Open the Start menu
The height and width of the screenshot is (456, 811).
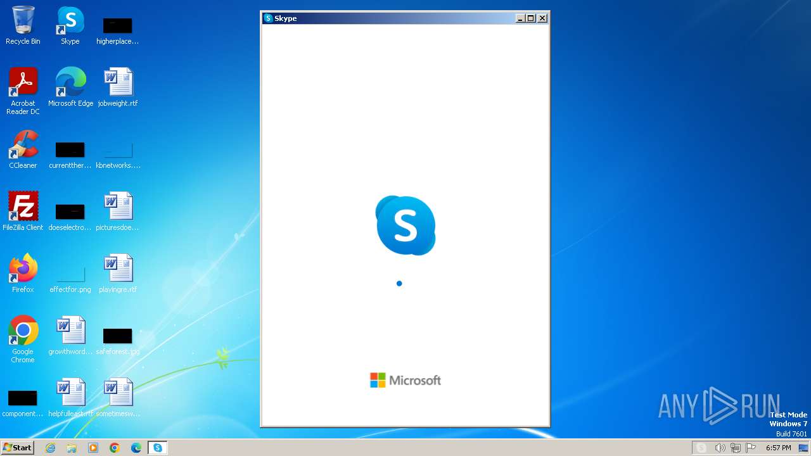[x=17, y=448]
